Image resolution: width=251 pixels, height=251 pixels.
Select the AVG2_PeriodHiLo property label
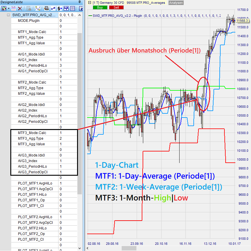point(32,116)
